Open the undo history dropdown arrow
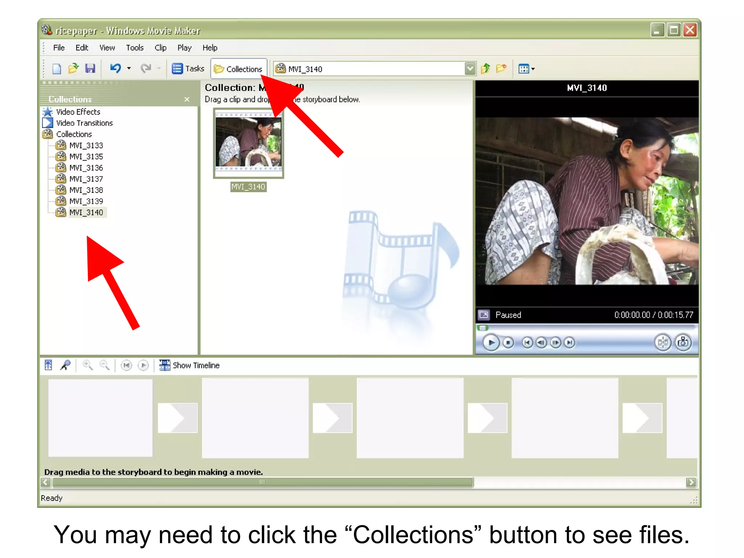 [129, 68]
